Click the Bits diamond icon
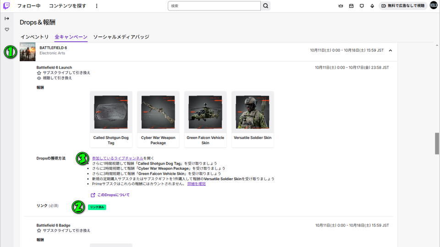This screenshot has height=247, width=440. [372, 6]
